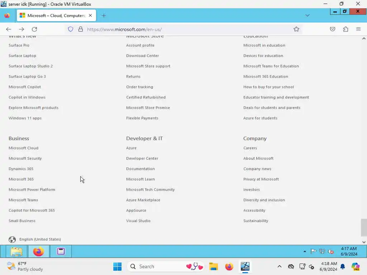Open tracking protection shield icon

pos(71,29)
